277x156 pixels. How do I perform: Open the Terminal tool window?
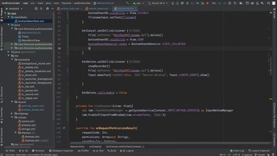[x=38, y=151]
